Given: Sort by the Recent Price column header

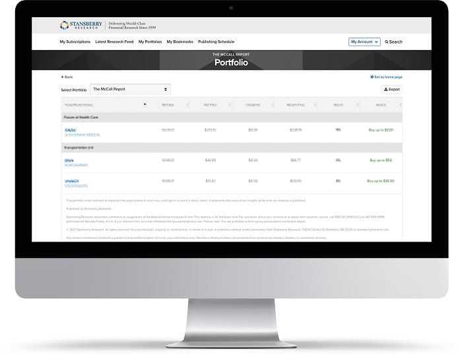Looking at the screenshot, I should tap(296, 105).
